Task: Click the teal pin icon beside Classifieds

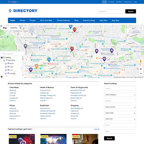Action: click(x=7, y=60)
